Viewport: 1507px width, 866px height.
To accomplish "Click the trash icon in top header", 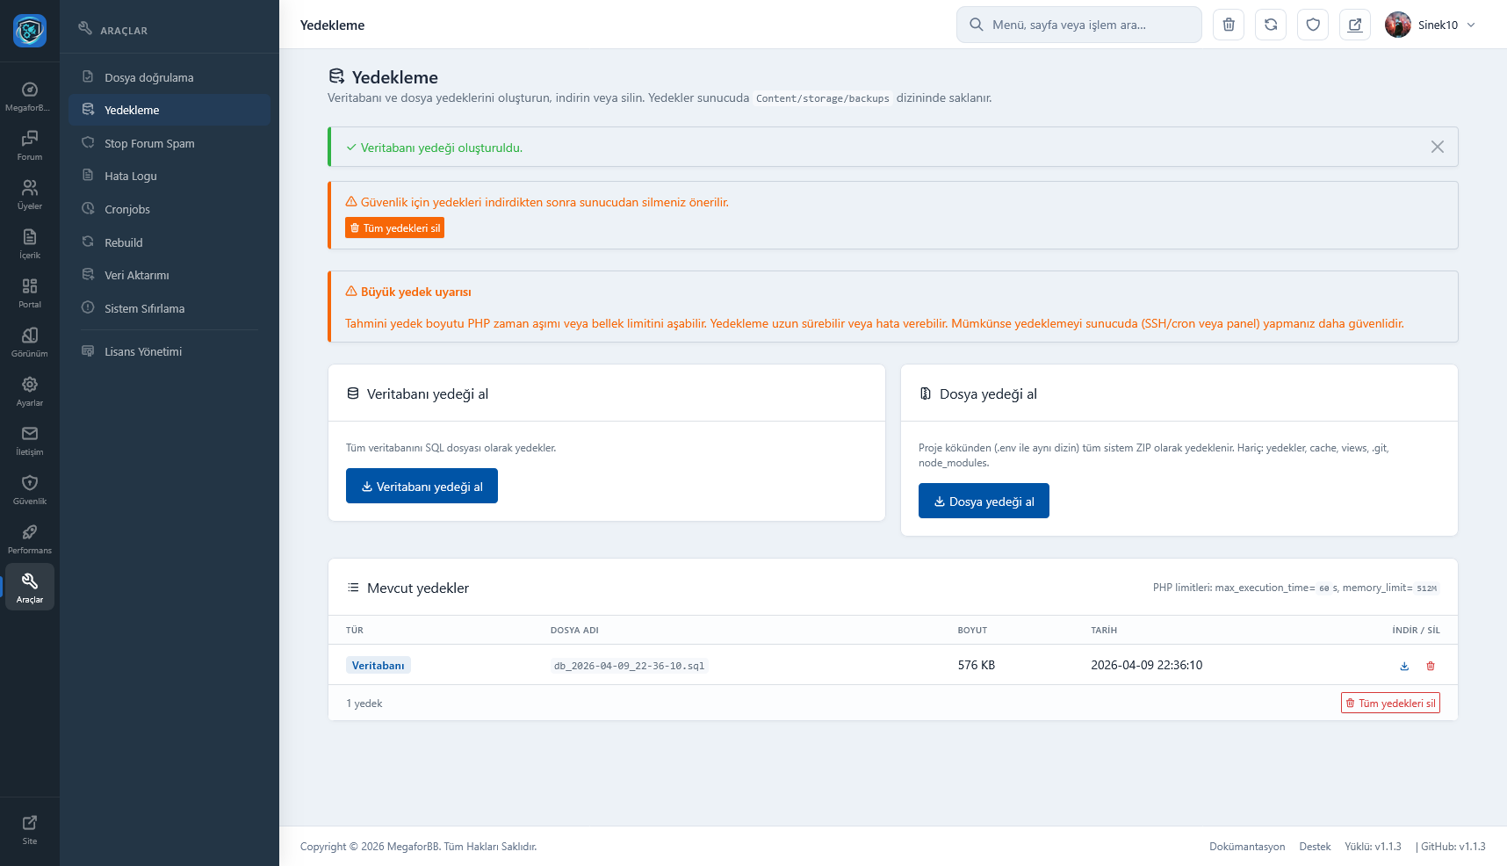I will click(x=1229, y=25).
